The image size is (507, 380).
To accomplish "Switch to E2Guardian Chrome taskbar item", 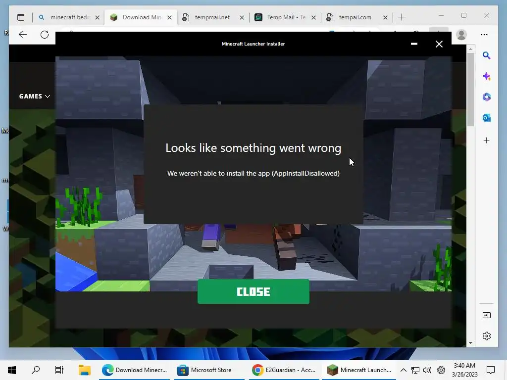I will tap(285, 370).
